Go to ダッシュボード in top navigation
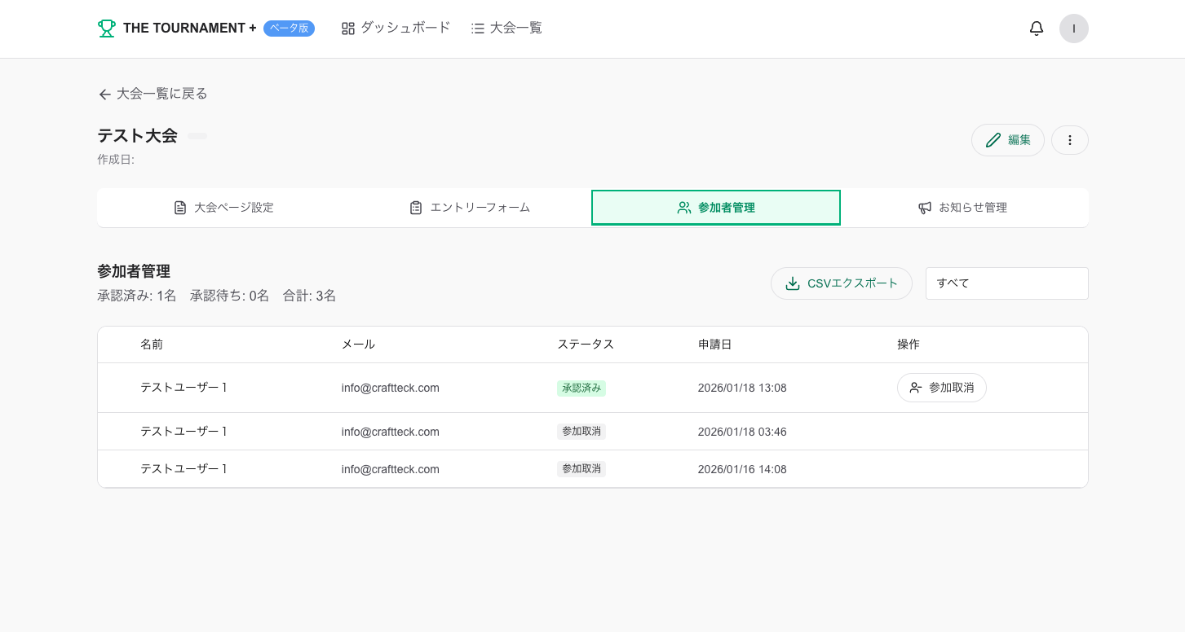This screenshot has width=1185, height=632. (396, 29)
